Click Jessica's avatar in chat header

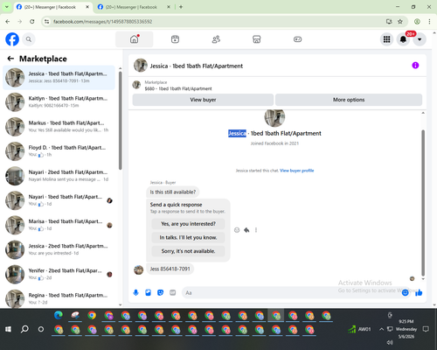tap(141, 66)
